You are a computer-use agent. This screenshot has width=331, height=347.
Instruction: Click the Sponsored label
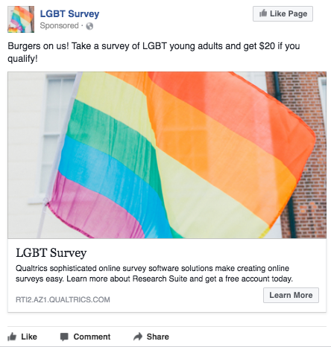59,25
